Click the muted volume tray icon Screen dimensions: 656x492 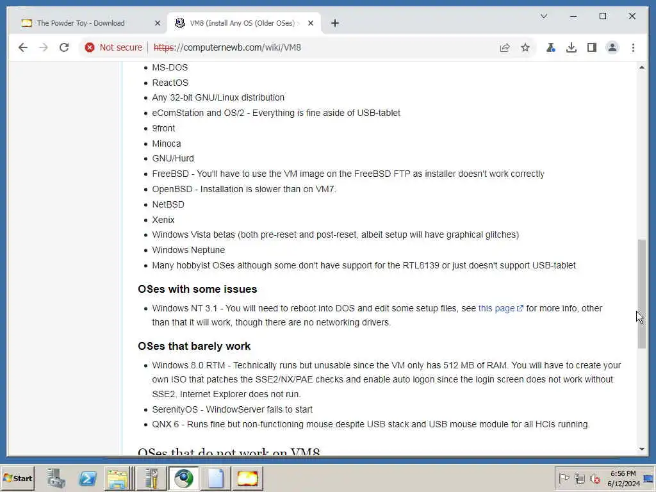point(595,478)
